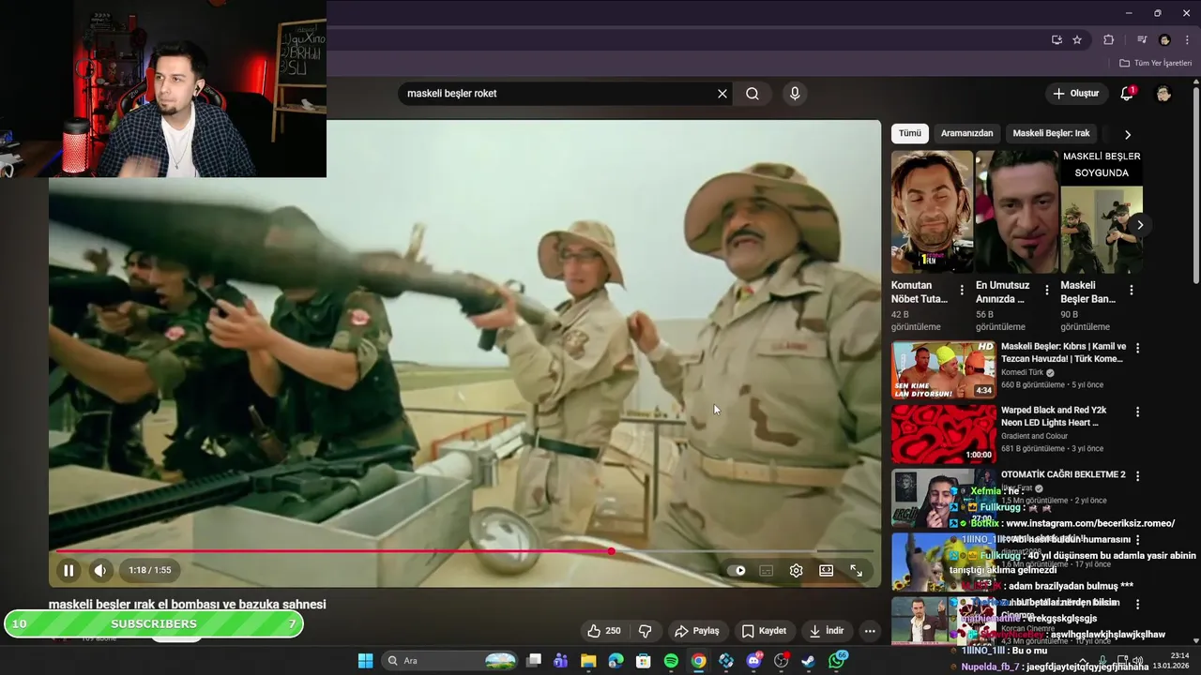
Task: Open options for Maskeli Beşler Ban short
Action: coord(1131,291)
